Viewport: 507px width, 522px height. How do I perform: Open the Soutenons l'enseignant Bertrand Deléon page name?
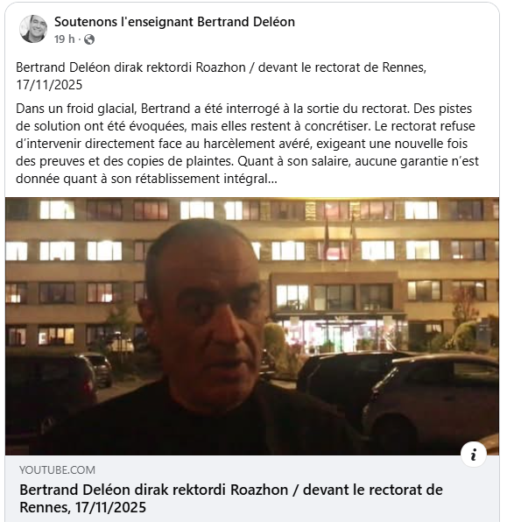(x=174, y=22)
